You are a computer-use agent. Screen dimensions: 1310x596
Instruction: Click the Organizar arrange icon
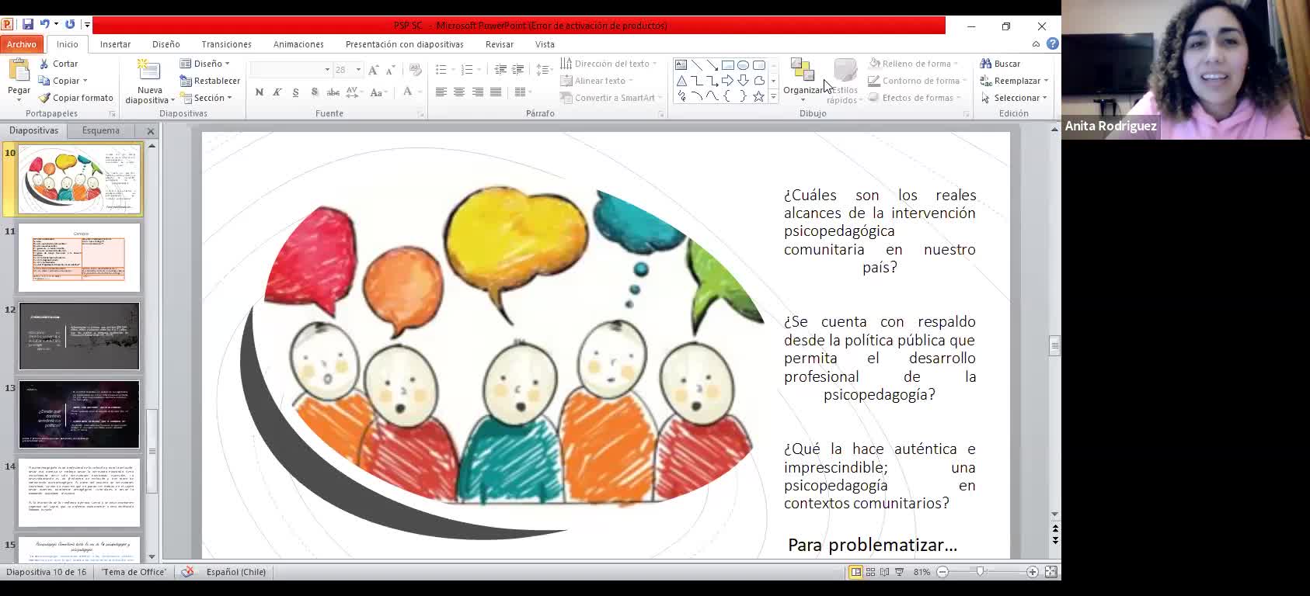pos(802,70)
